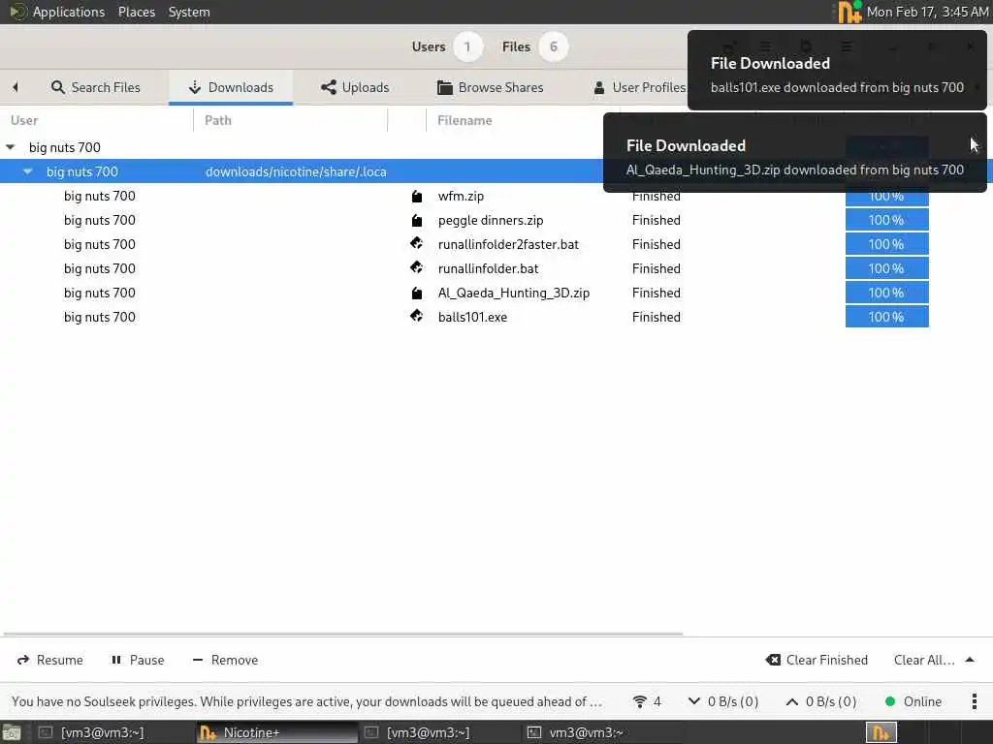The width and height of the screenshot is (993, 744).
Task: Open the status bar three-dot menu
Action: point(974,701)
